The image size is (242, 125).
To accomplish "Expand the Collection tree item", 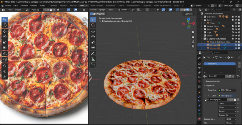I will (202, 17).
